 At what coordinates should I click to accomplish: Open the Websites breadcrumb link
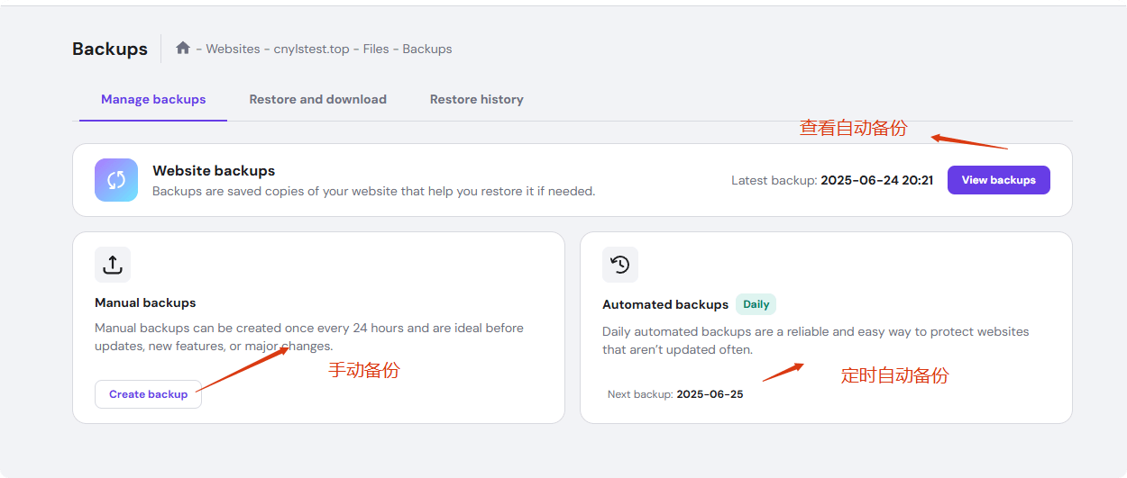233,49
